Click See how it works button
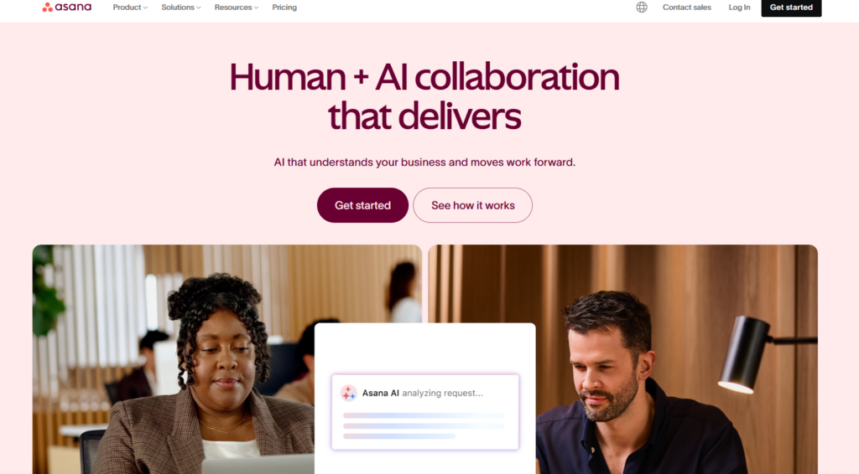The height and width of the screenshot is (474, 859). point(473,205)
